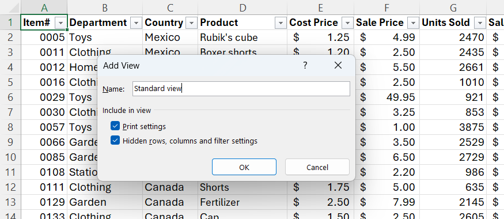Click the cost price 1.25 cell
This screenshot has width=504, height=219.
(x=320, y=37)
